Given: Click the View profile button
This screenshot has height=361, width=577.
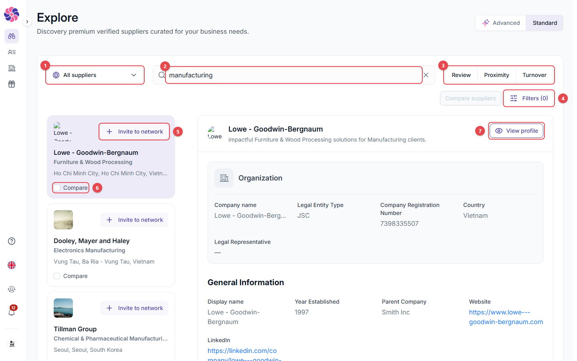Looking at the screenshot, I should [516, 131].
